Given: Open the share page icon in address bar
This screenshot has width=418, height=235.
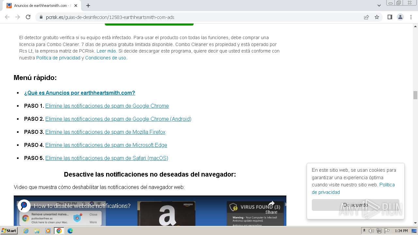Looking at the screenshot, I should [366, 17].
